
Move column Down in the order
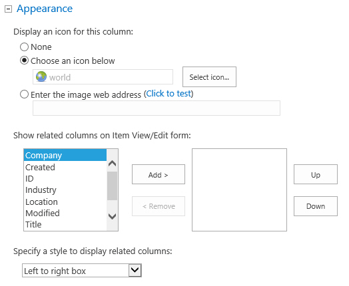click(x=316, y=206)
